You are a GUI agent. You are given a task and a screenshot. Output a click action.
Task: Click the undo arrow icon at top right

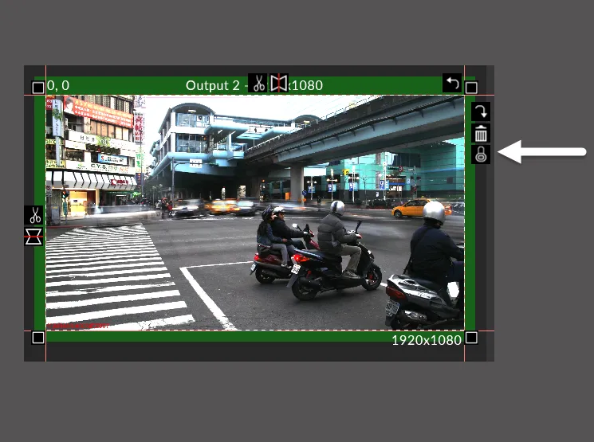pos(452,83)
